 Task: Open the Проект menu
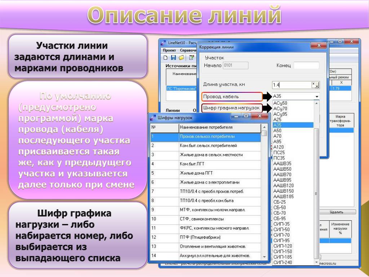coord(169,50)
